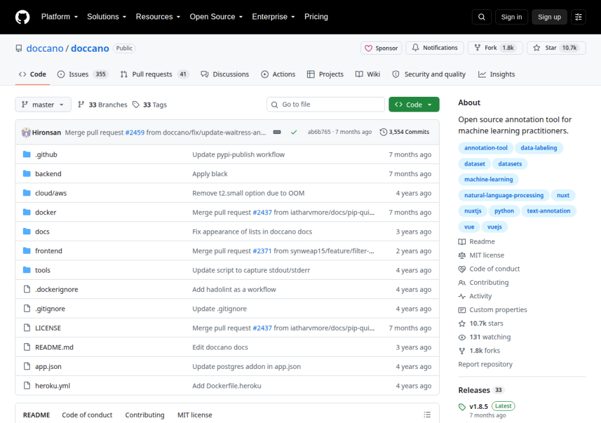
Task: Open the Readme link in About
Action: click(477, 241)
